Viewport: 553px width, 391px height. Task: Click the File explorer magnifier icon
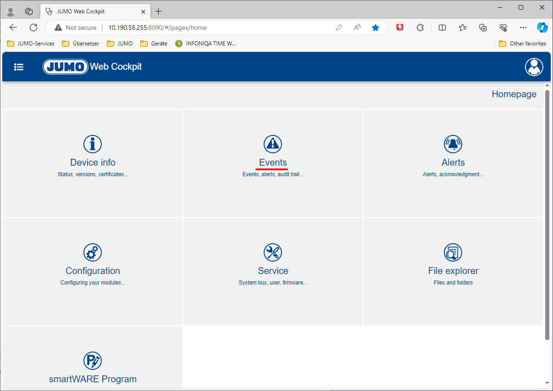point(453,252)
